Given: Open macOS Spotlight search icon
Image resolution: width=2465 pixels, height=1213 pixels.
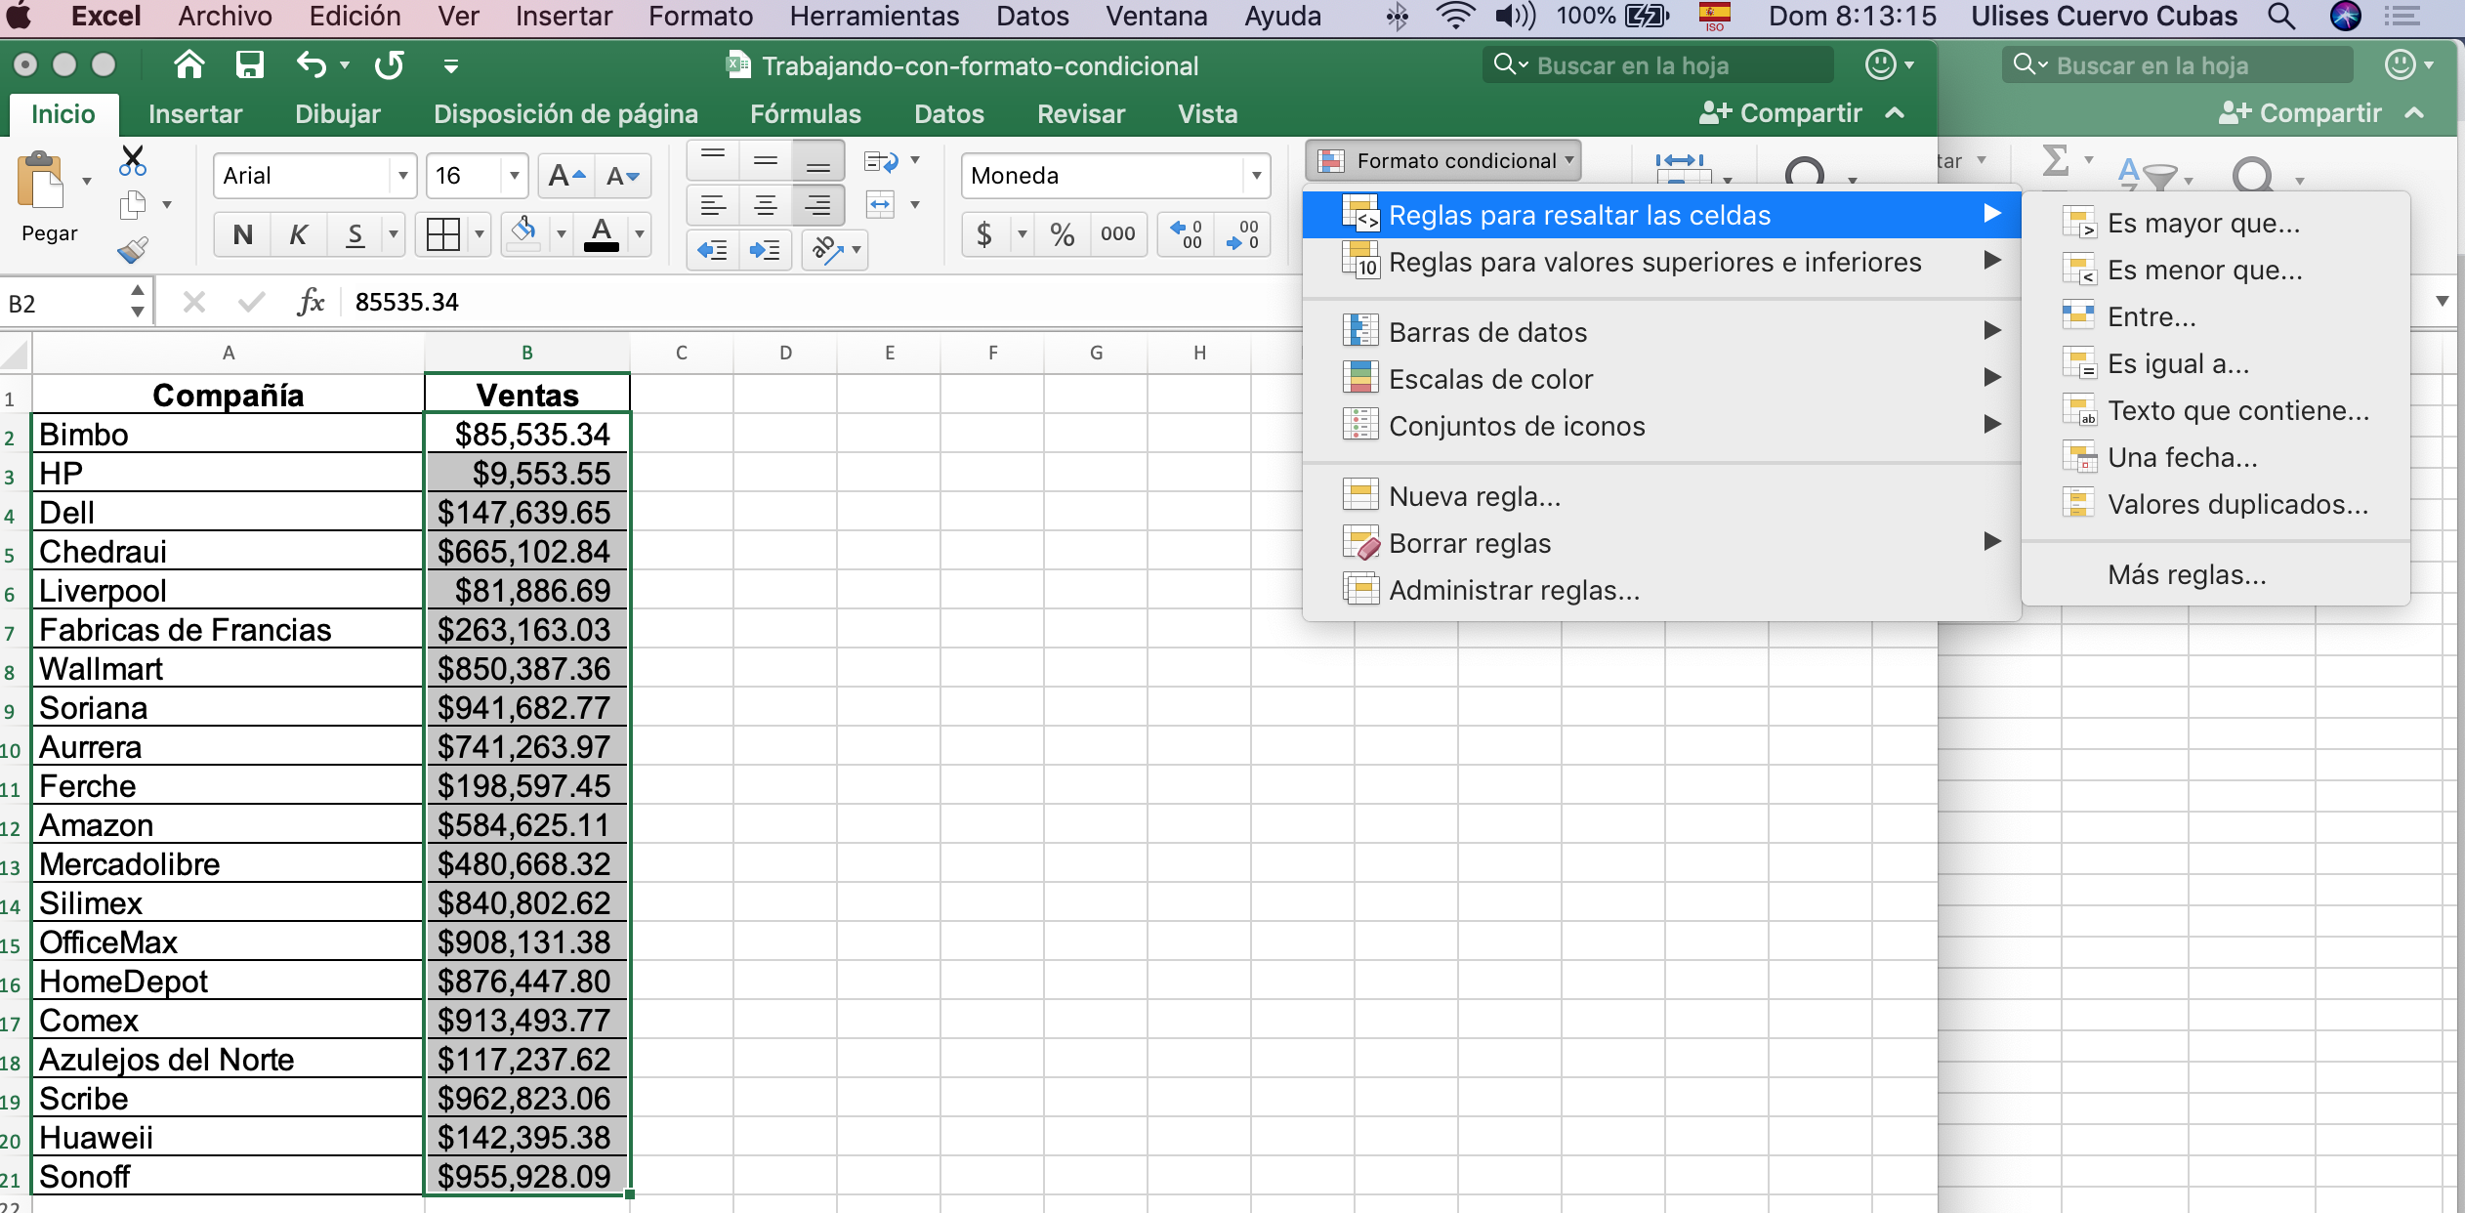Looking at the screenshot, I should click(2281, 17).
